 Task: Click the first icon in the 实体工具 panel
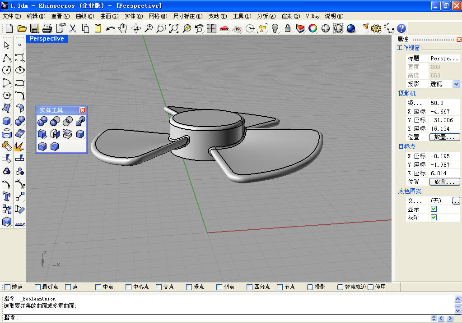coord(42,121)
